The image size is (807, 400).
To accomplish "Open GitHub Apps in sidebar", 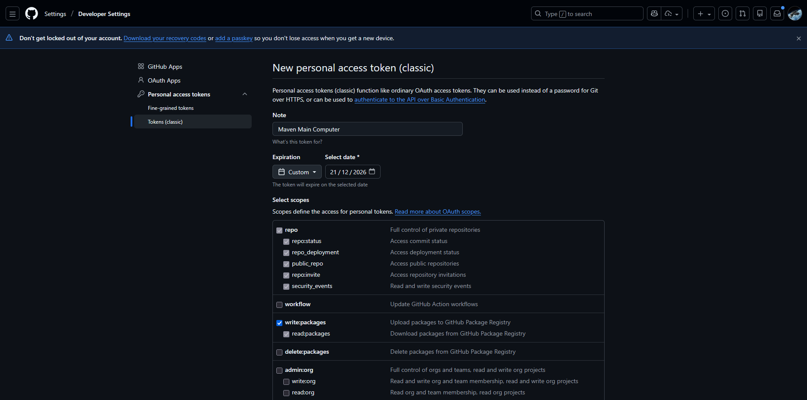I will [165, 67].
